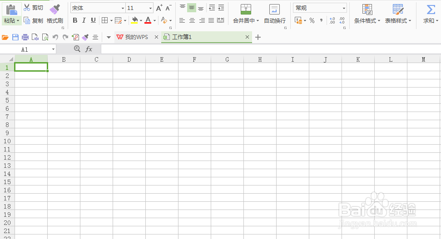Add a new document tab with plus
Screen dimensions: 441x239
tap(258, 37)
